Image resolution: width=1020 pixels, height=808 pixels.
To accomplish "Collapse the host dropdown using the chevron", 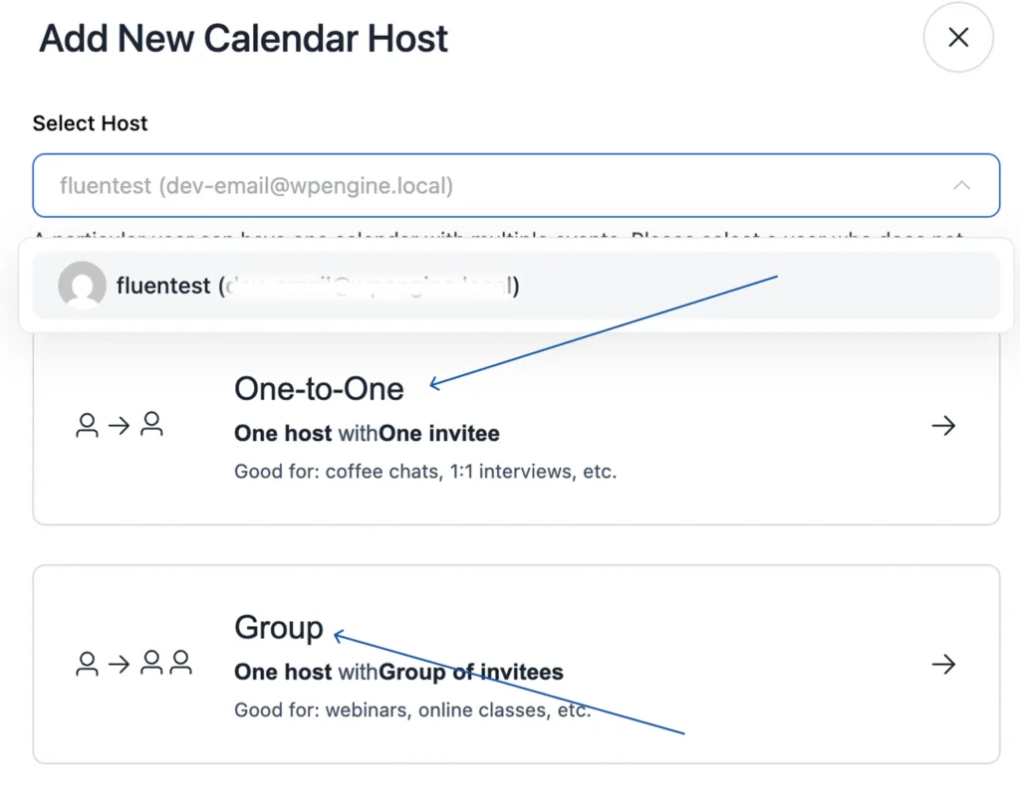I will click(x=961, y=186).
